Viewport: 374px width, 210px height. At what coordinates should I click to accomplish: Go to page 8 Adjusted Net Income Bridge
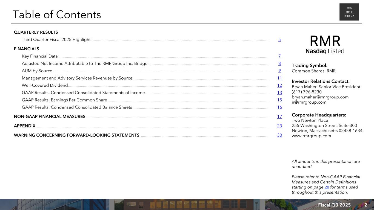(279, 64)
